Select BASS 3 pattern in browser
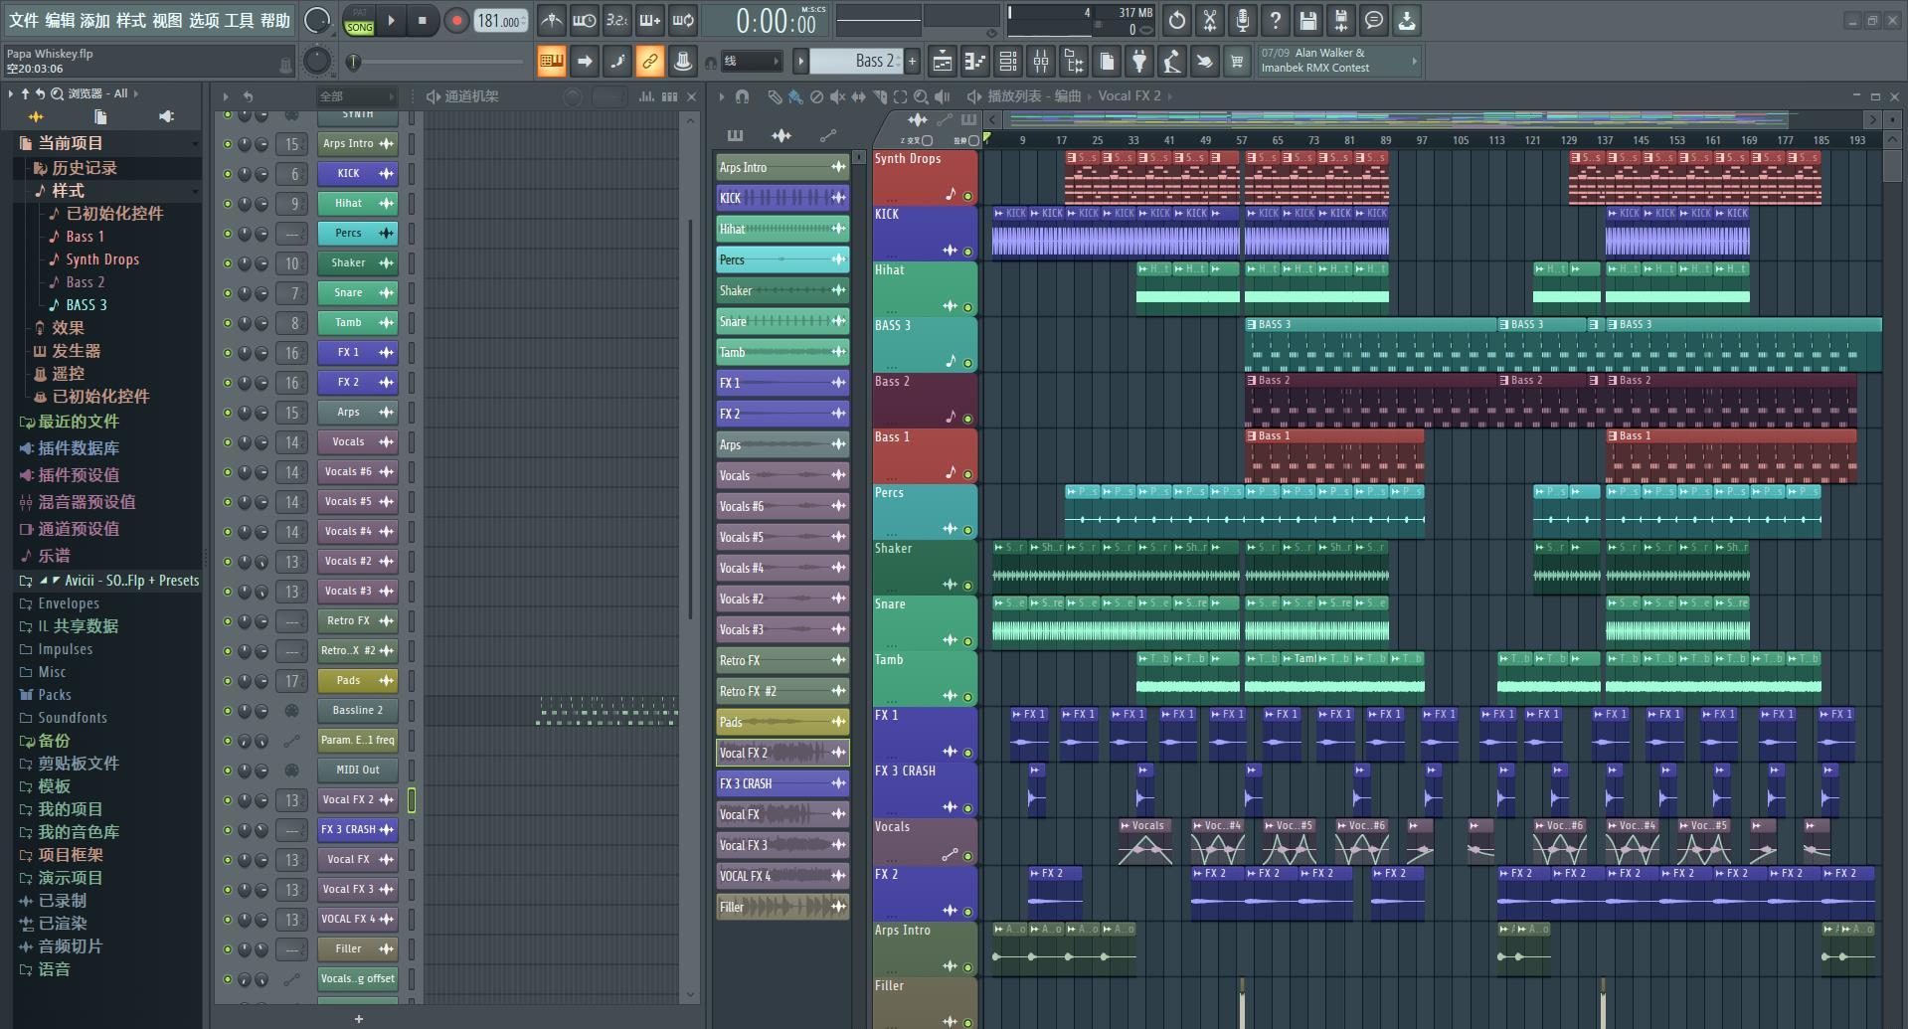The height and width of the screenshot is (1029, 1908). pos(87,305)
